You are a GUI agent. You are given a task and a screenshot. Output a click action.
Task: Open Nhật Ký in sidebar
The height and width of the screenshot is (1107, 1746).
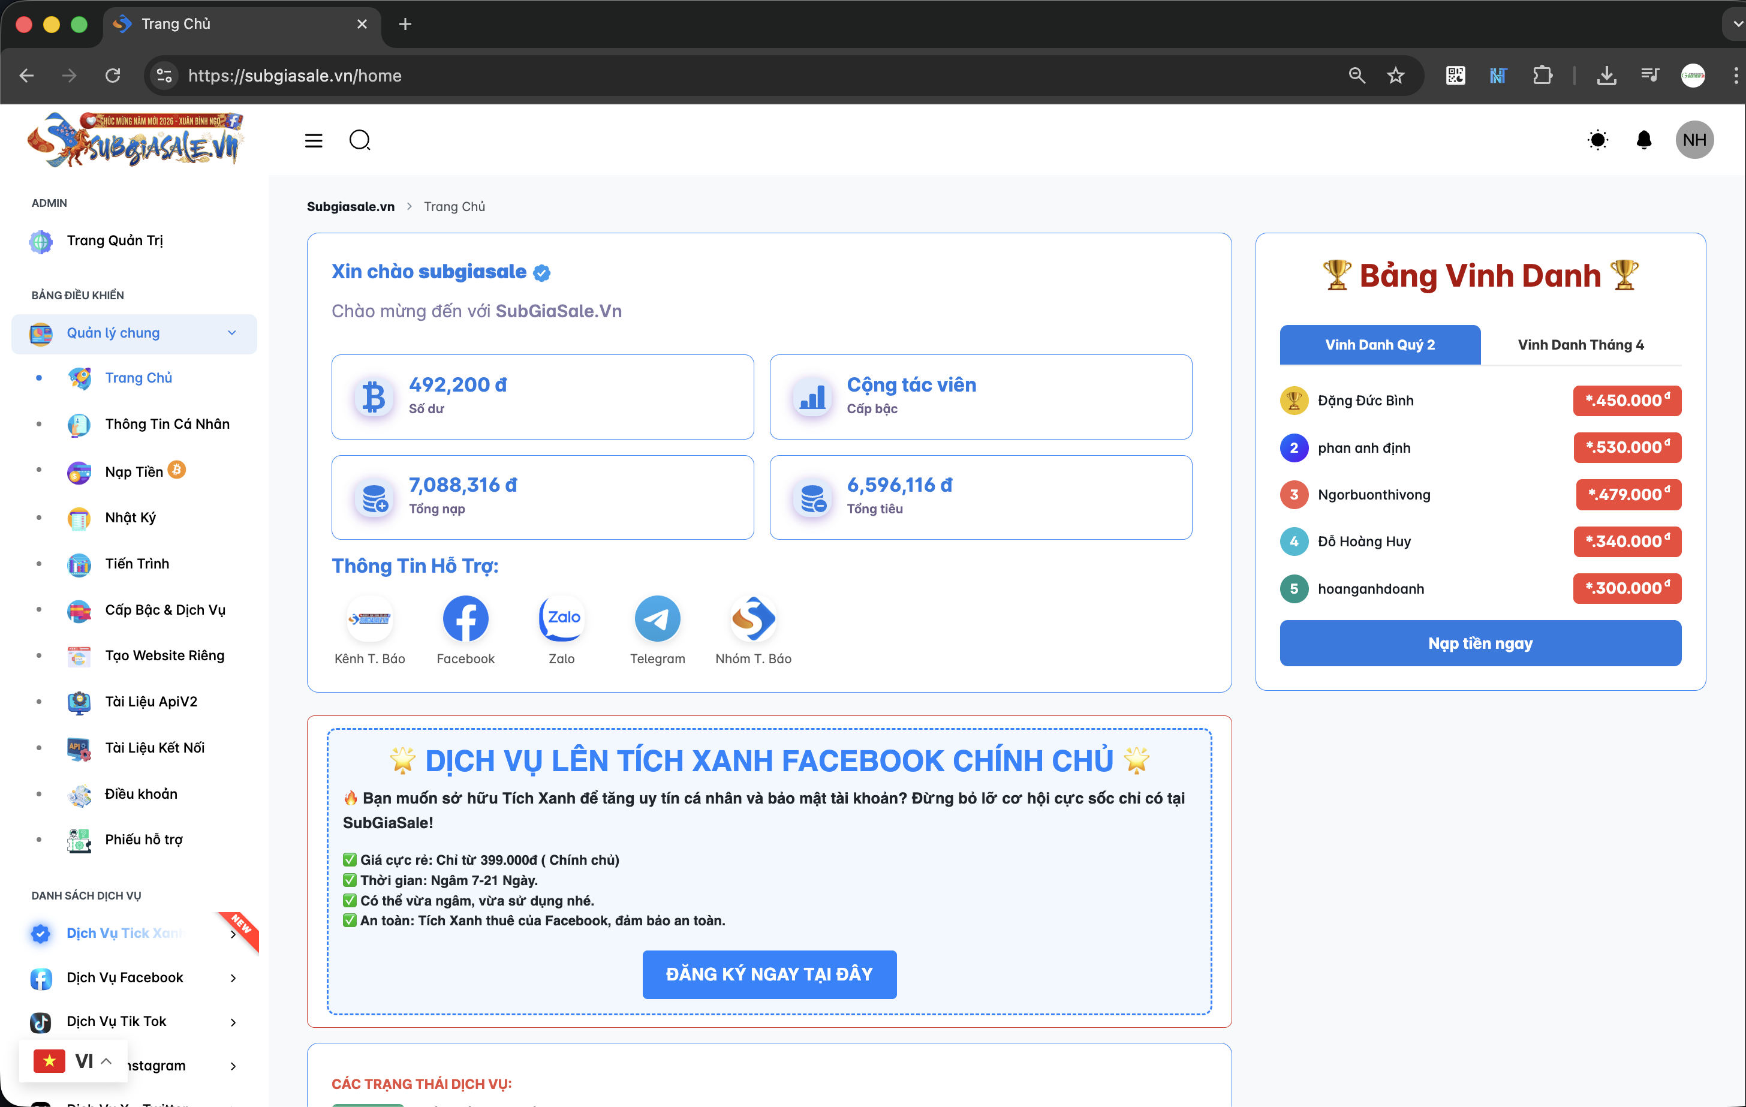(x=131, y=518)
